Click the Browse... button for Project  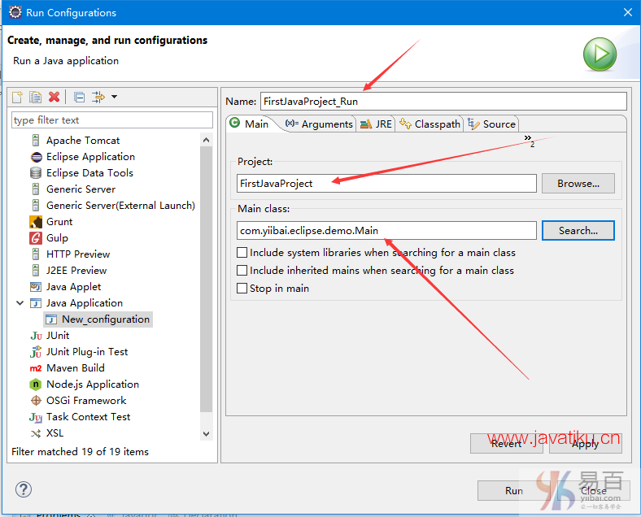tap(578, 184)
